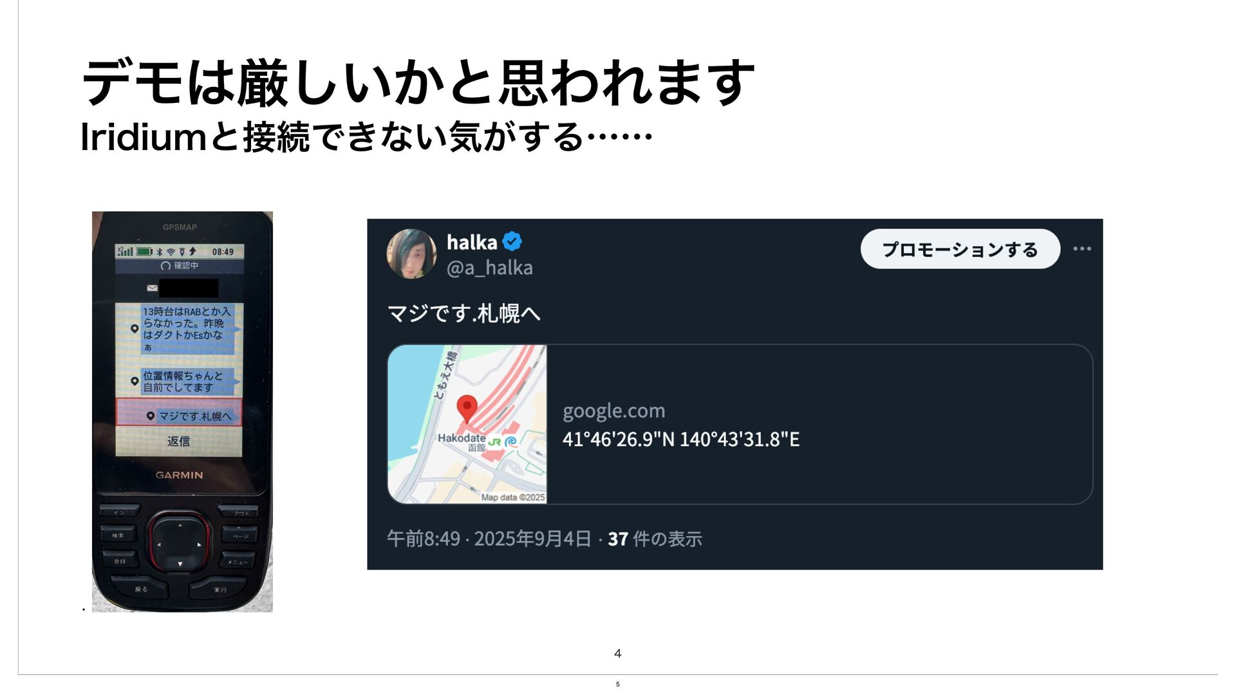
Task: Open the three-dot more menu on tweet
Action: (x=1082, y=248)
